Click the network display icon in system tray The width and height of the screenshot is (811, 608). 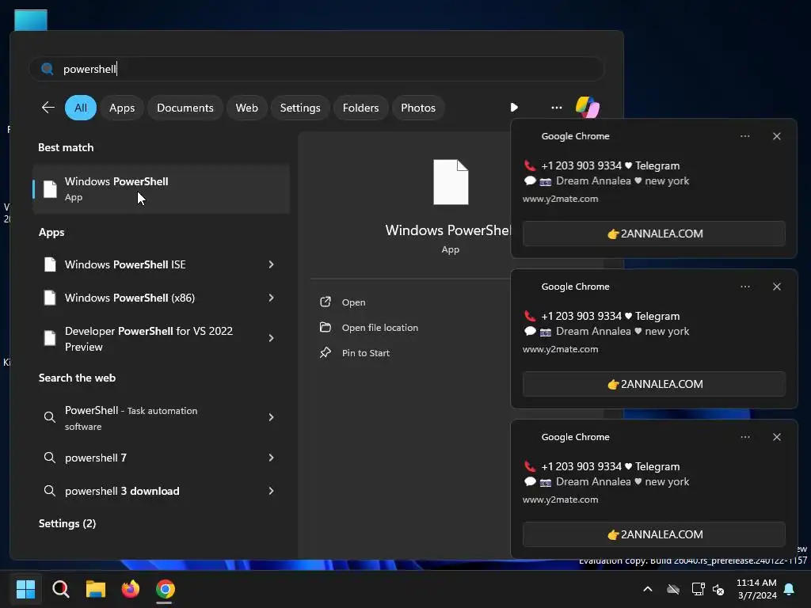click(x=698, y=589)
